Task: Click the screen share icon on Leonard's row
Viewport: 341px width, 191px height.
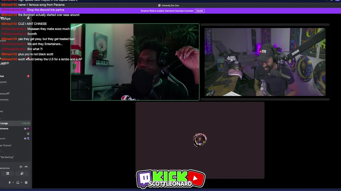Action: point(28,138)
